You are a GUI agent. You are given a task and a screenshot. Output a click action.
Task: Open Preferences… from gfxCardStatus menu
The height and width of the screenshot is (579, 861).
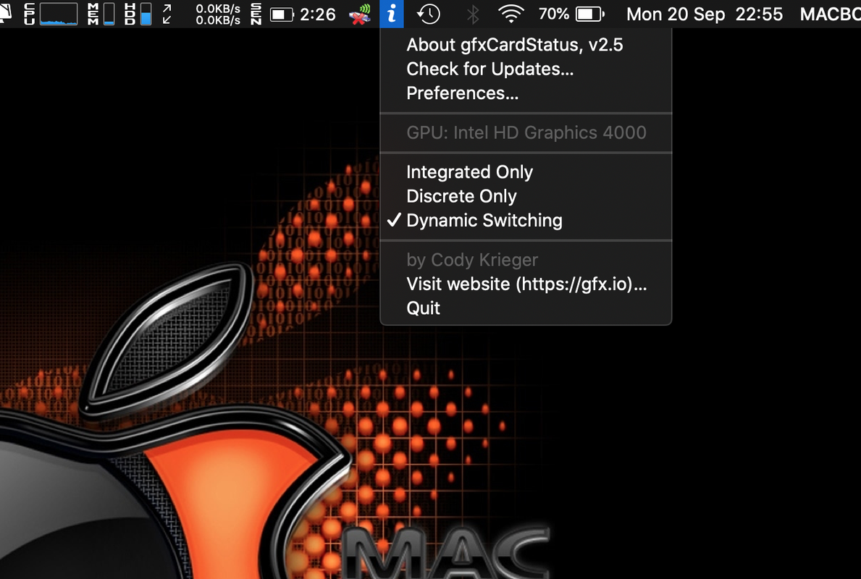pos(526,93)
